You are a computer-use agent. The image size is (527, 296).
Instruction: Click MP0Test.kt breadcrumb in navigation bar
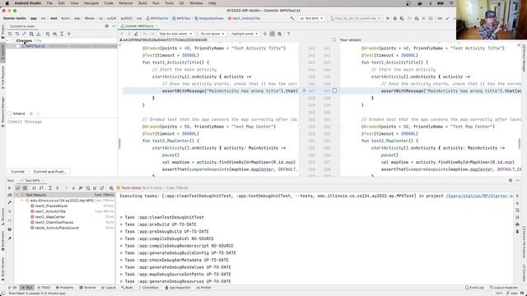coord(157,18)
